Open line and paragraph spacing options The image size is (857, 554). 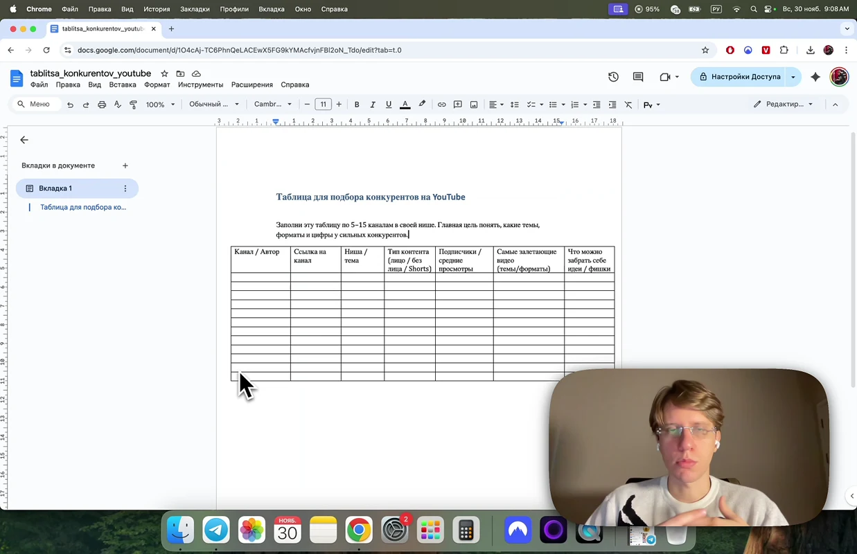click(515, 105)
